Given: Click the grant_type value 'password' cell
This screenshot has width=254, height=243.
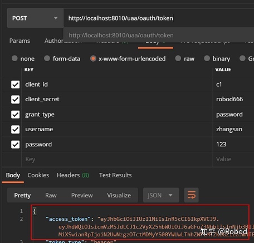Looking at the screenshot, I should (233, 115).
